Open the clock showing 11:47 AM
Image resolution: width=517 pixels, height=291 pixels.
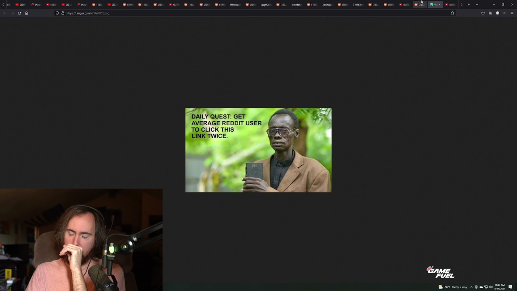(500, 287)
